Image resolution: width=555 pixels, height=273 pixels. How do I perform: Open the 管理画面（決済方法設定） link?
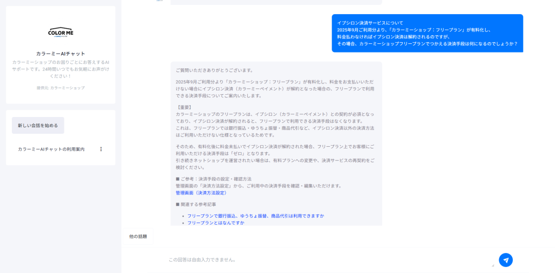coord(202,193)
